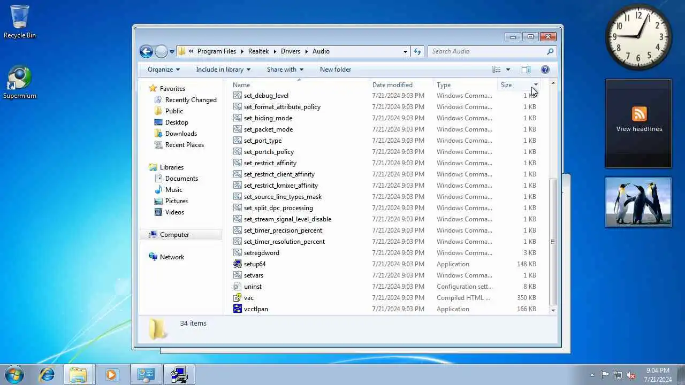This screenshot has height=385, width=685.
Task: Open the address bar history dropdown
Action: click(x=405, y=51)
